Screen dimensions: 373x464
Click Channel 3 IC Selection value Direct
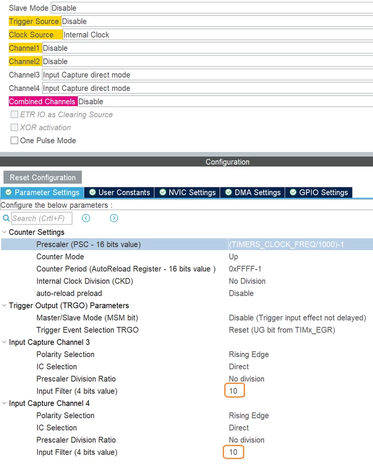click(239, 366)
